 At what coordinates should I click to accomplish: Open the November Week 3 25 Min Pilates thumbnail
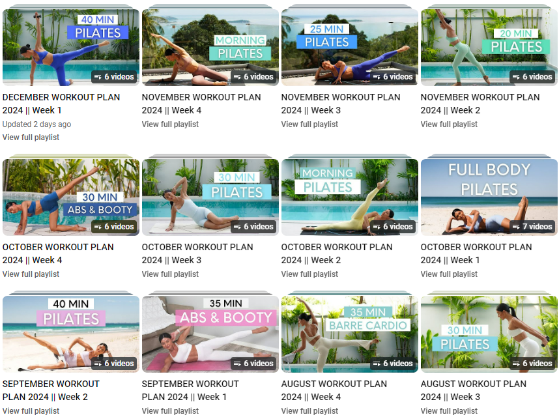click(x=350, y=48)
